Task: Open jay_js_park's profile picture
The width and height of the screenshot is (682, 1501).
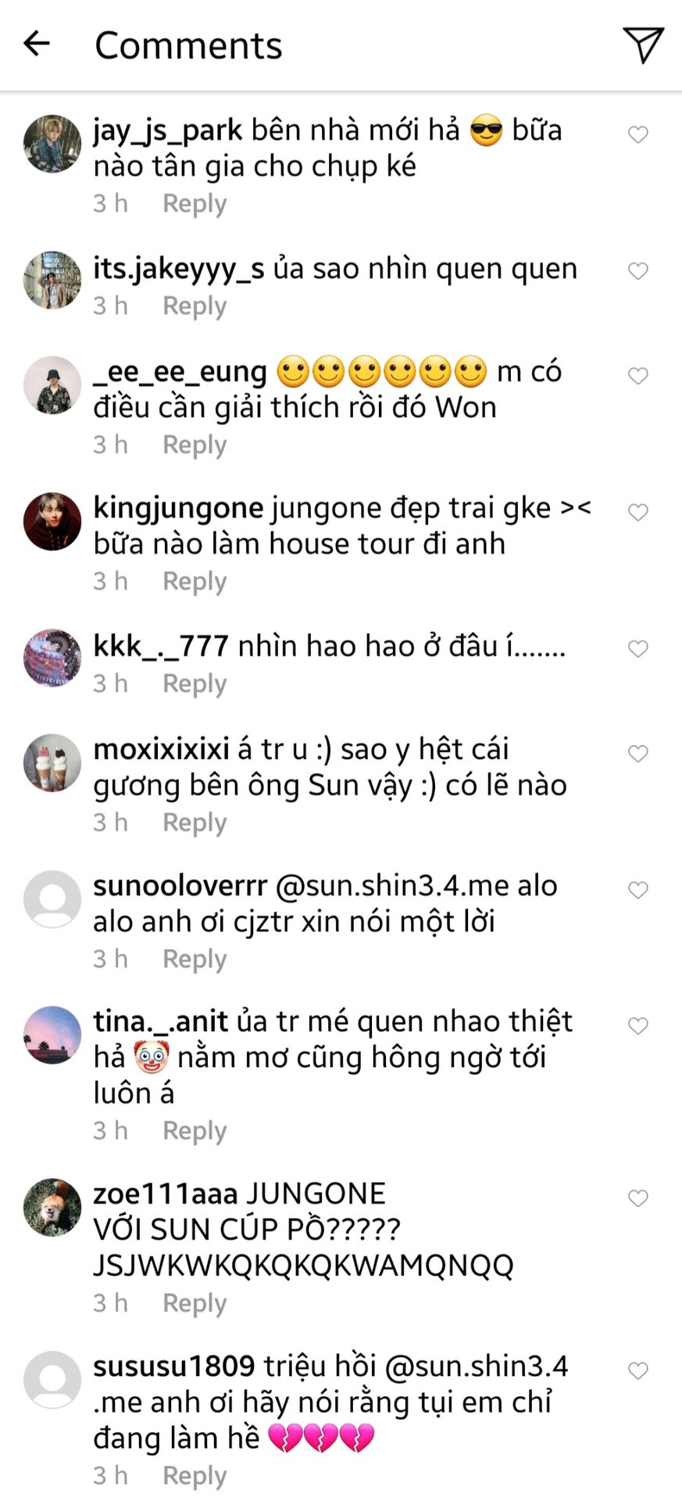Action: tap(52, 144)
